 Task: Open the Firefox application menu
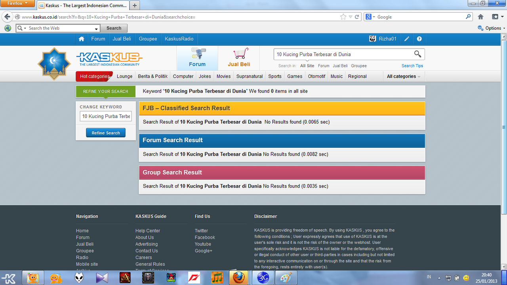[x=17, y=4]
